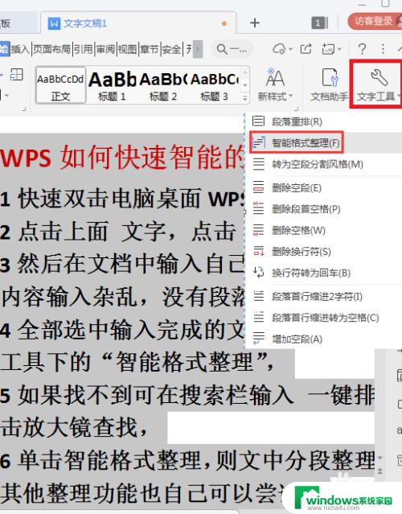The image size is (402, 514).
Task: Apply the 标题 1 style
Action: [113, 85]
